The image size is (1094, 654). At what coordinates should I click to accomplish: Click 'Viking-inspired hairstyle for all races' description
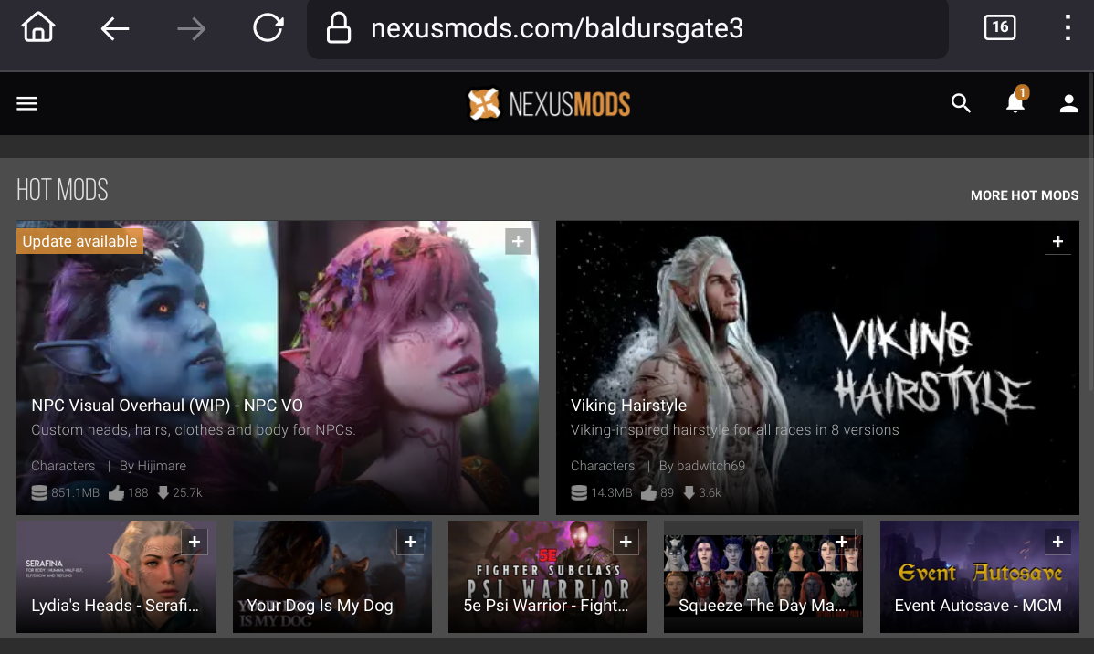(735, 430)
